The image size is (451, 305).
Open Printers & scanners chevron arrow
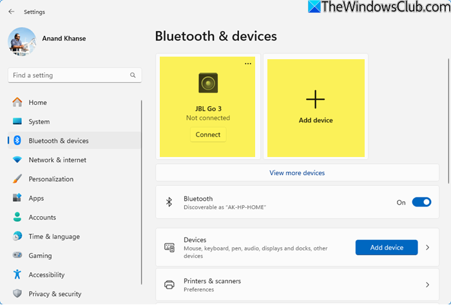click(427, 284)
